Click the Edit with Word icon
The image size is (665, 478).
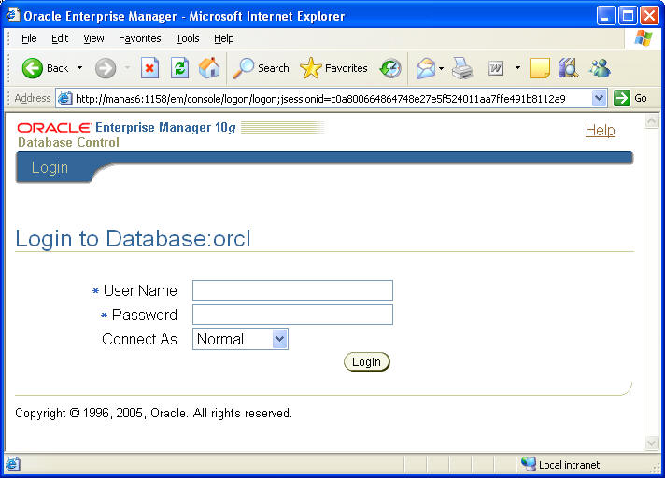[496, 68]
